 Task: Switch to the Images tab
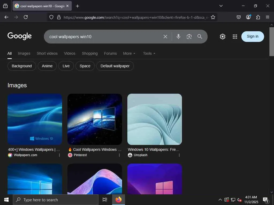click(24, 53)
